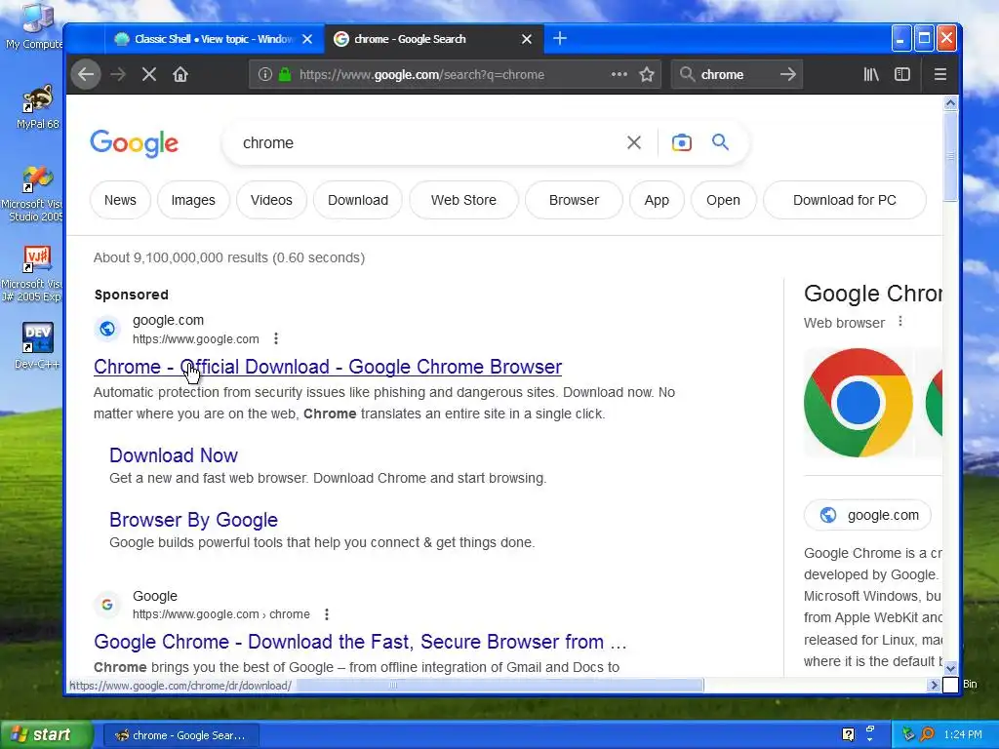Close the chrome - Google Search tab
The height and width of the screenshot is (749, 999).
tap(526, 39)
